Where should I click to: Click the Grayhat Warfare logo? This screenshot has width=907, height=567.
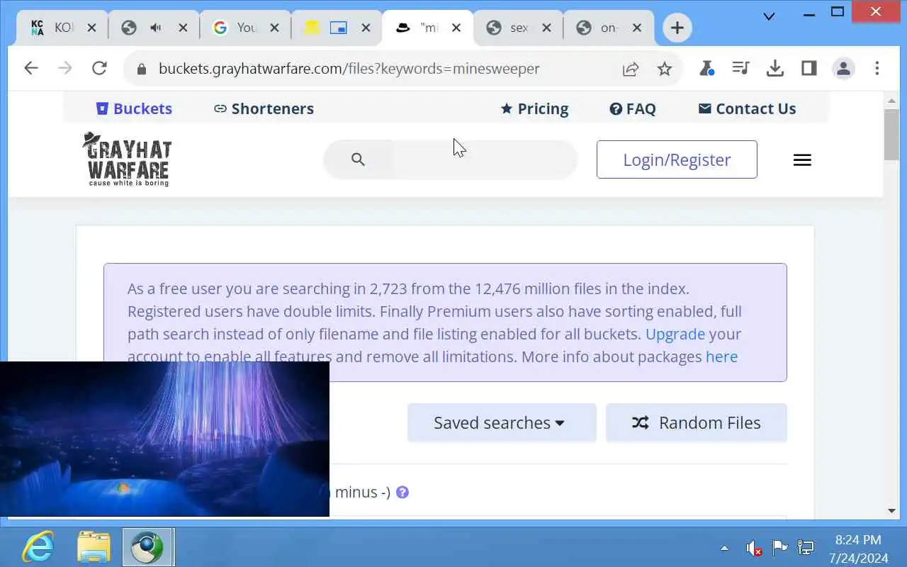(x=127, y=159)
